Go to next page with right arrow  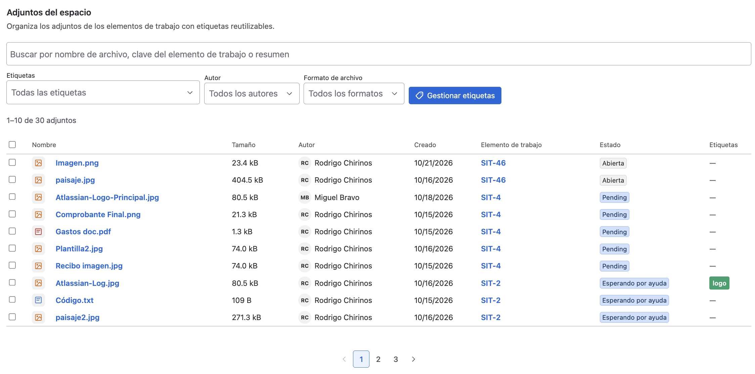coord(413,359)
